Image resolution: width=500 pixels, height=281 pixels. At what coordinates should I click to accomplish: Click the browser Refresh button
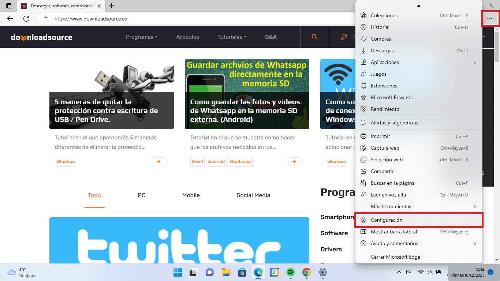click(x=26, y=19)
